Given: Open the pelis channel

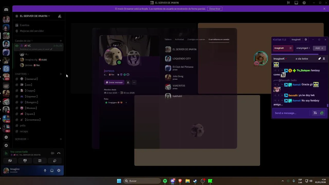Looking at the screenshot, I should coord(39,126).
